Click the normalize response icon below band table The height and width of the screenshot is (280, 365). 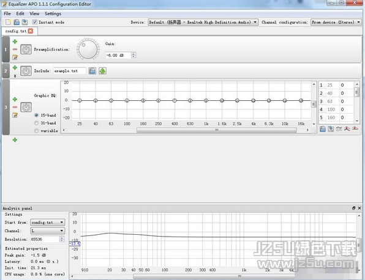(347, 129)
